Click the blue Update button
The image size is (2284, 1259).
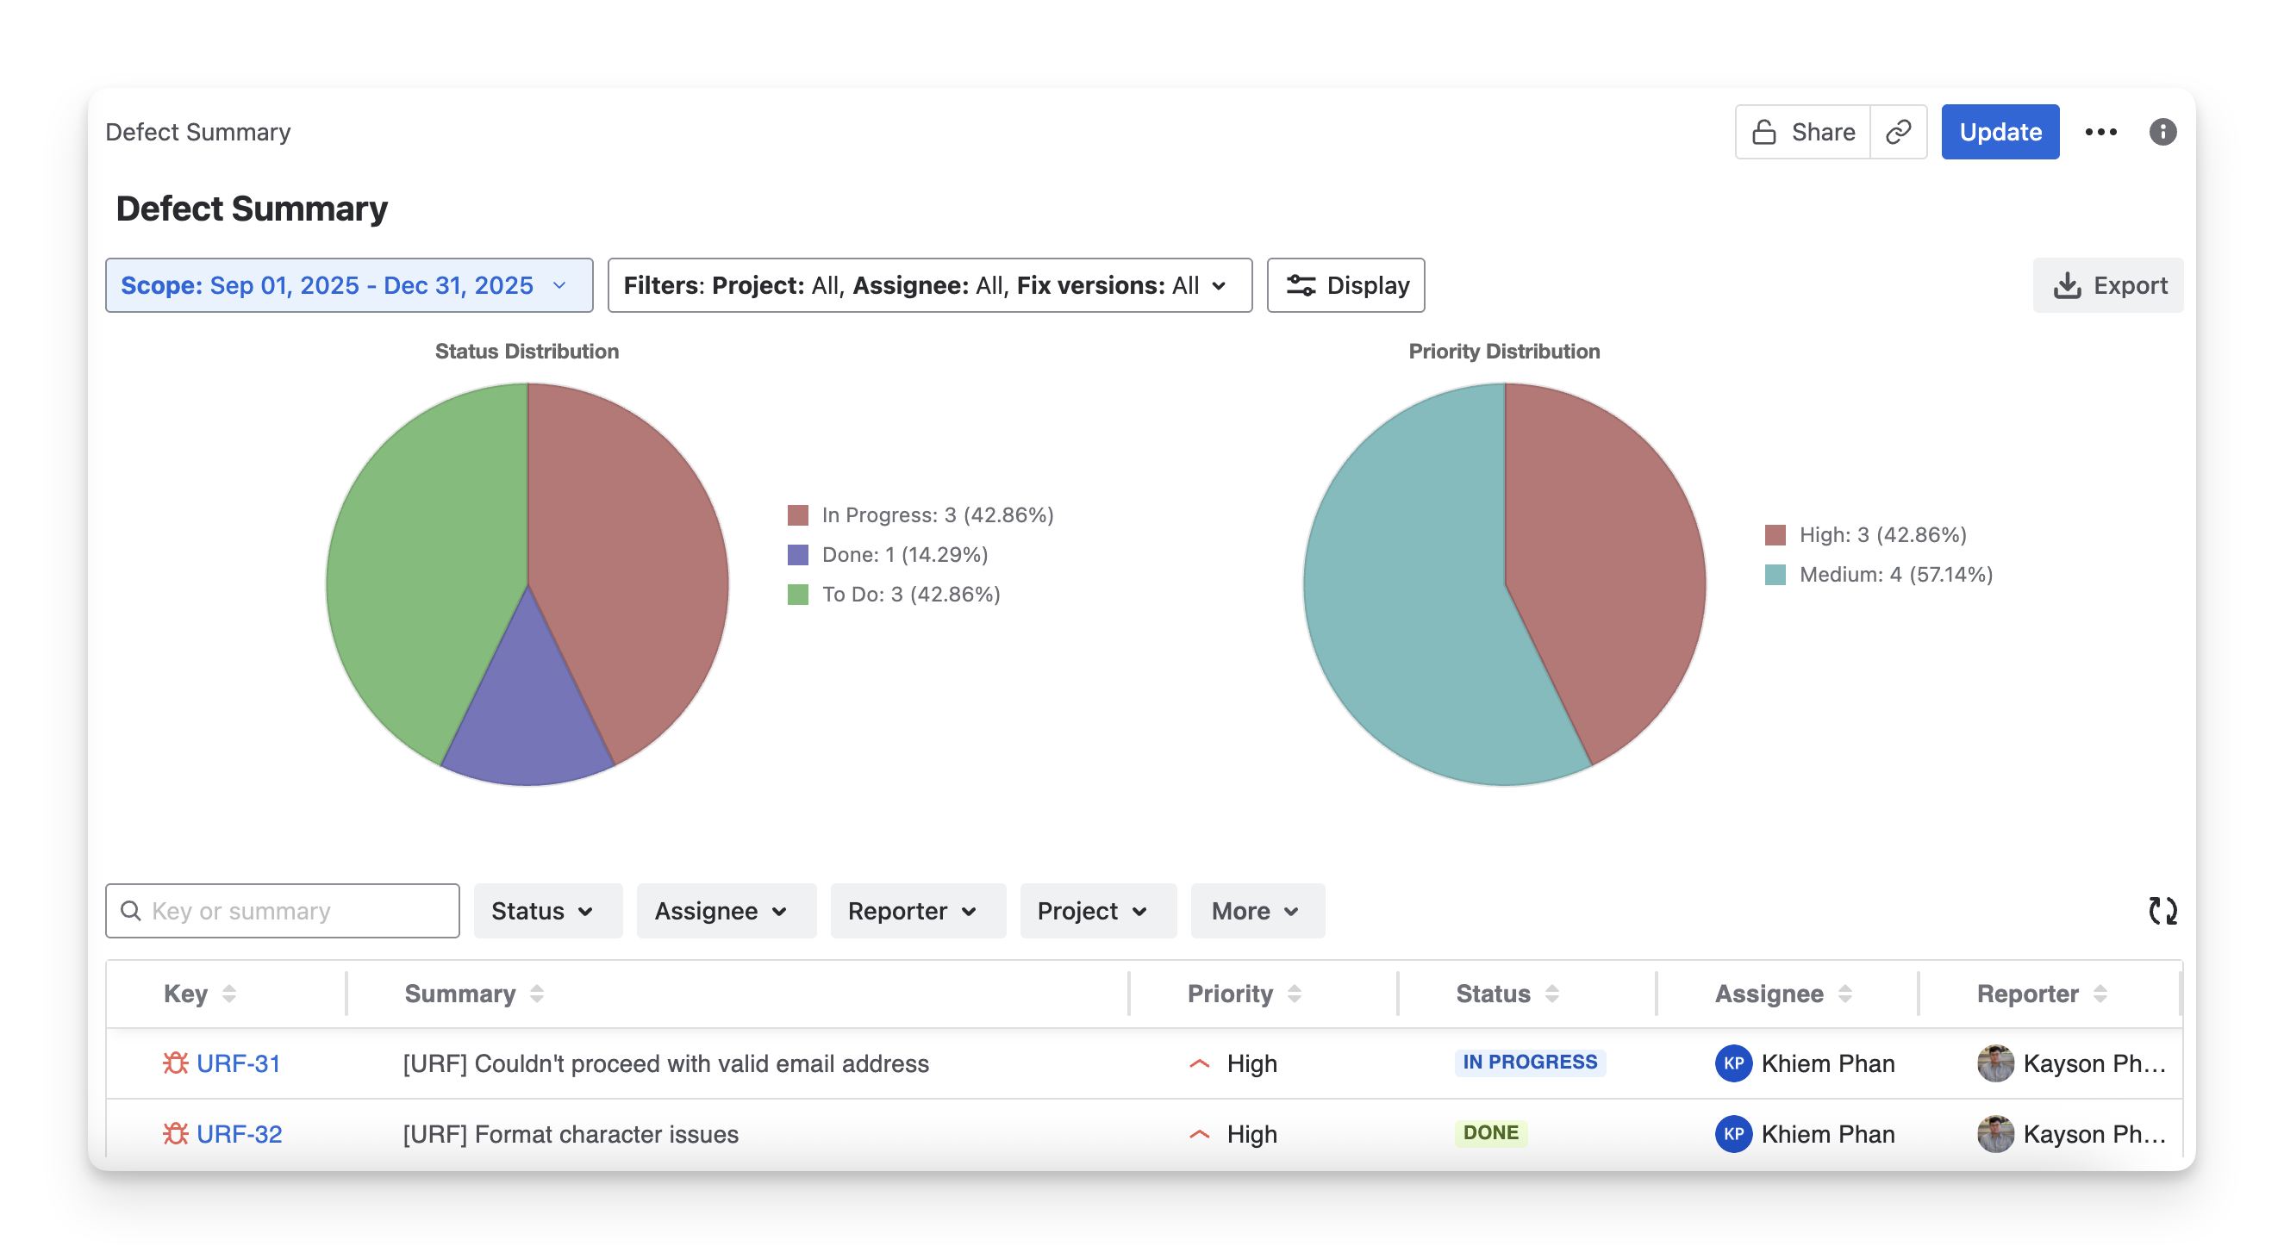[2000, 132]
